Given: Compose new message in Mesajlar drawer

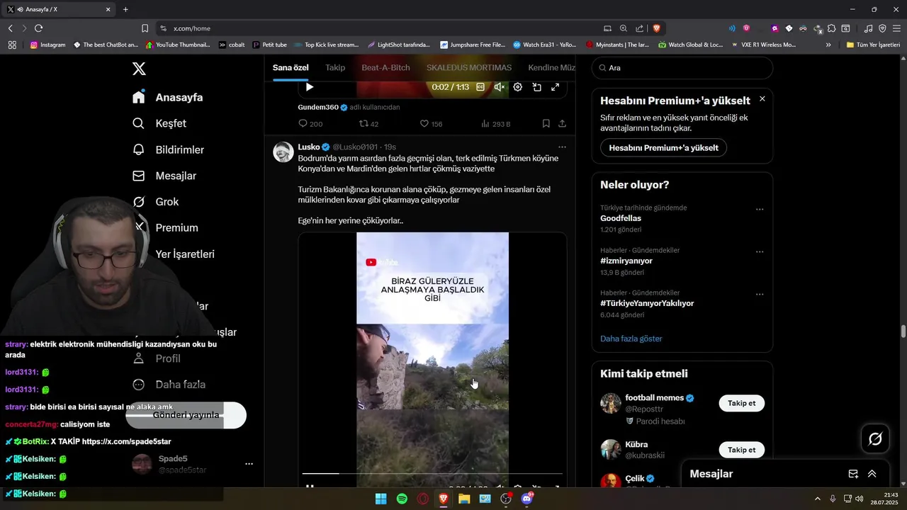Looking at the screenshot, I should (x=853, y=474).
